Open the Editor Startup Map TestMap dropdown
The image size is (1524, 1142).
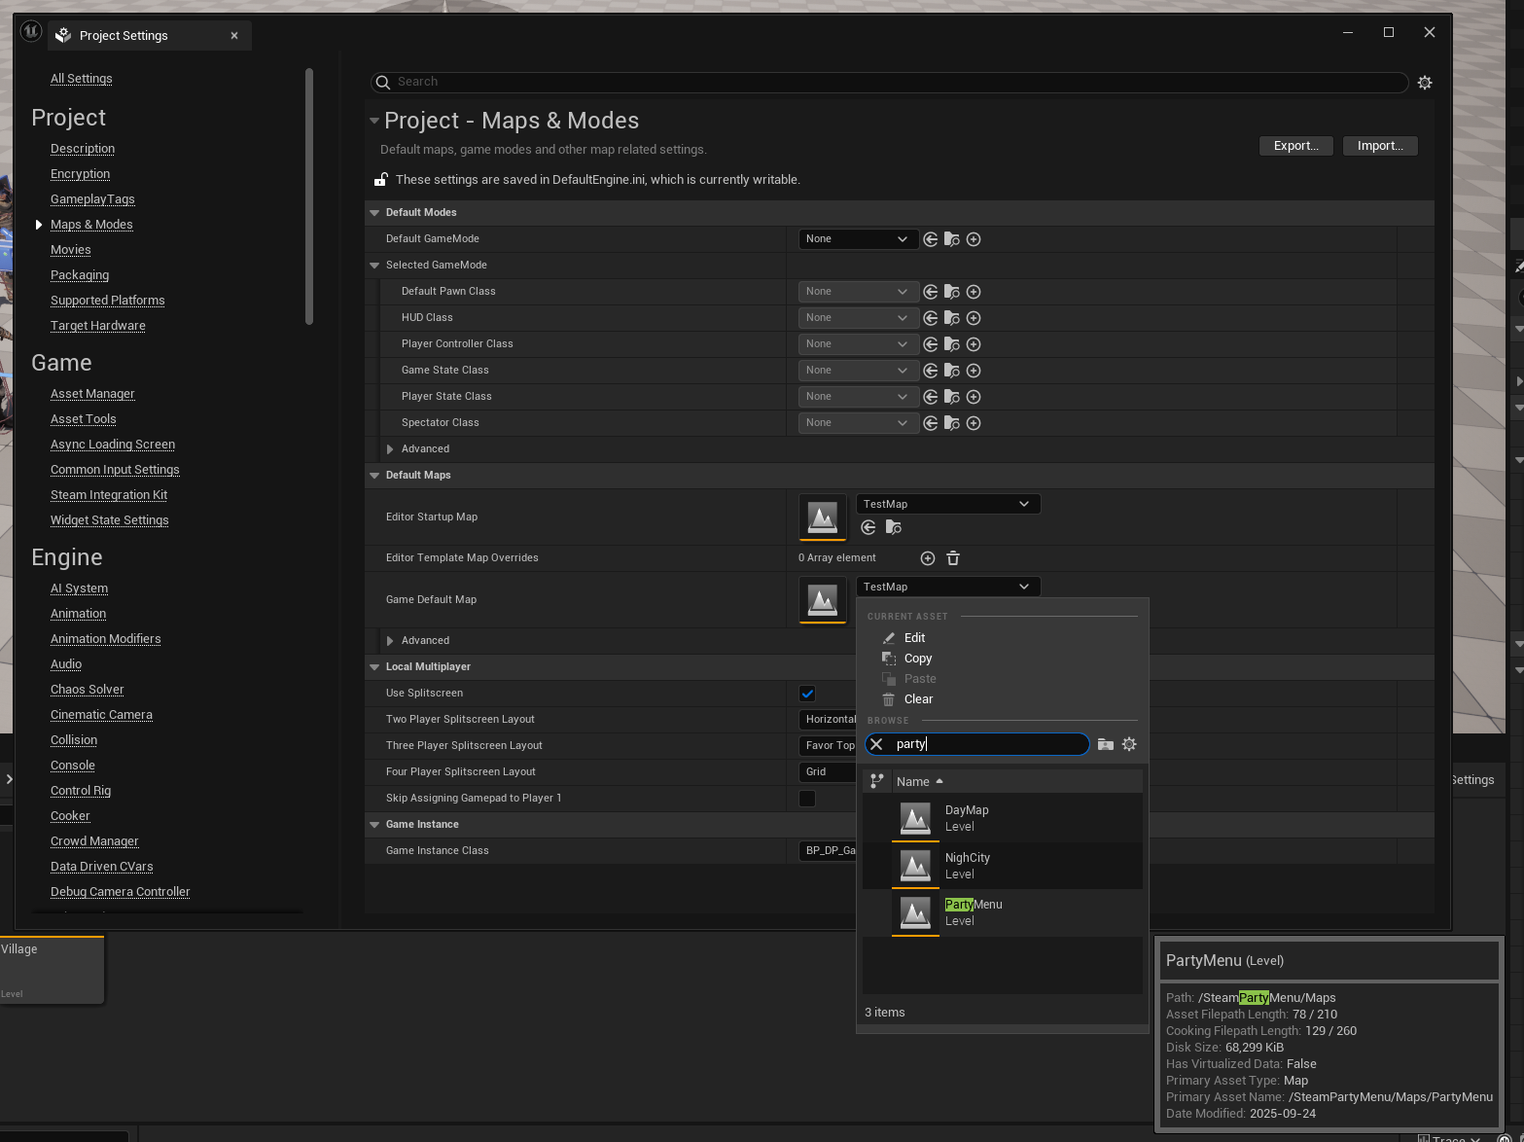(947, 504)
